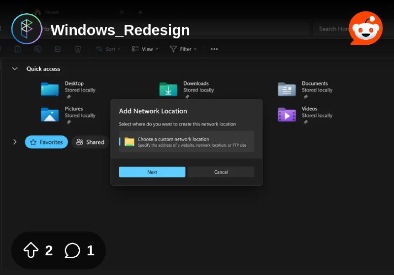Click the pin icon under Desktop

point(68,97)
